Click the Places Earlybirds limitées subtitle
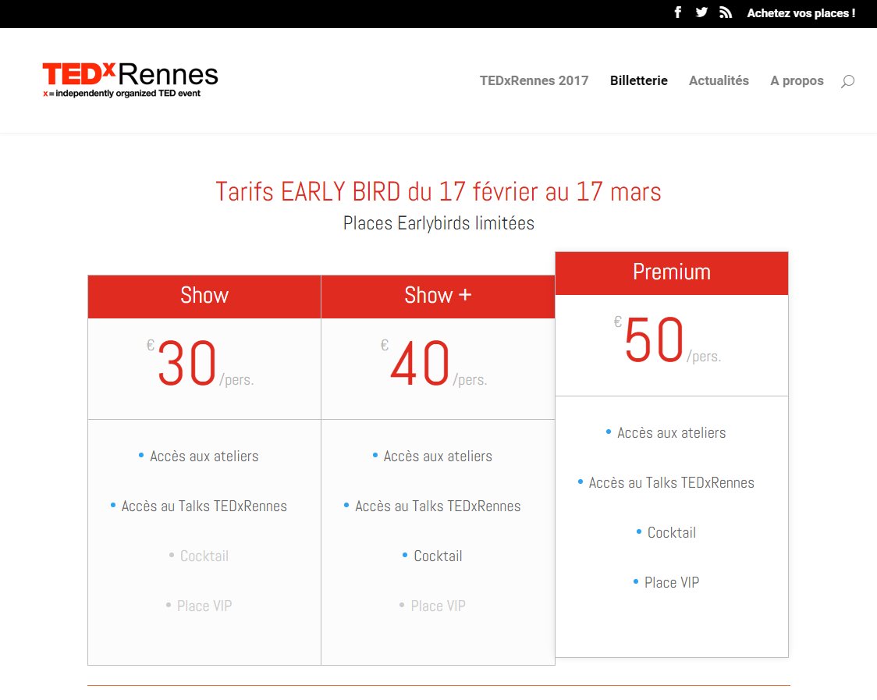Screen dimensions: 877x700 438,223
